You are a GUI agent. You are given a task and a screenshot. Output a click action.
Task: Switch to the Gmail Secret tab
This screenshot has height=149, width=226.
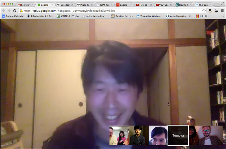point(25,5)
